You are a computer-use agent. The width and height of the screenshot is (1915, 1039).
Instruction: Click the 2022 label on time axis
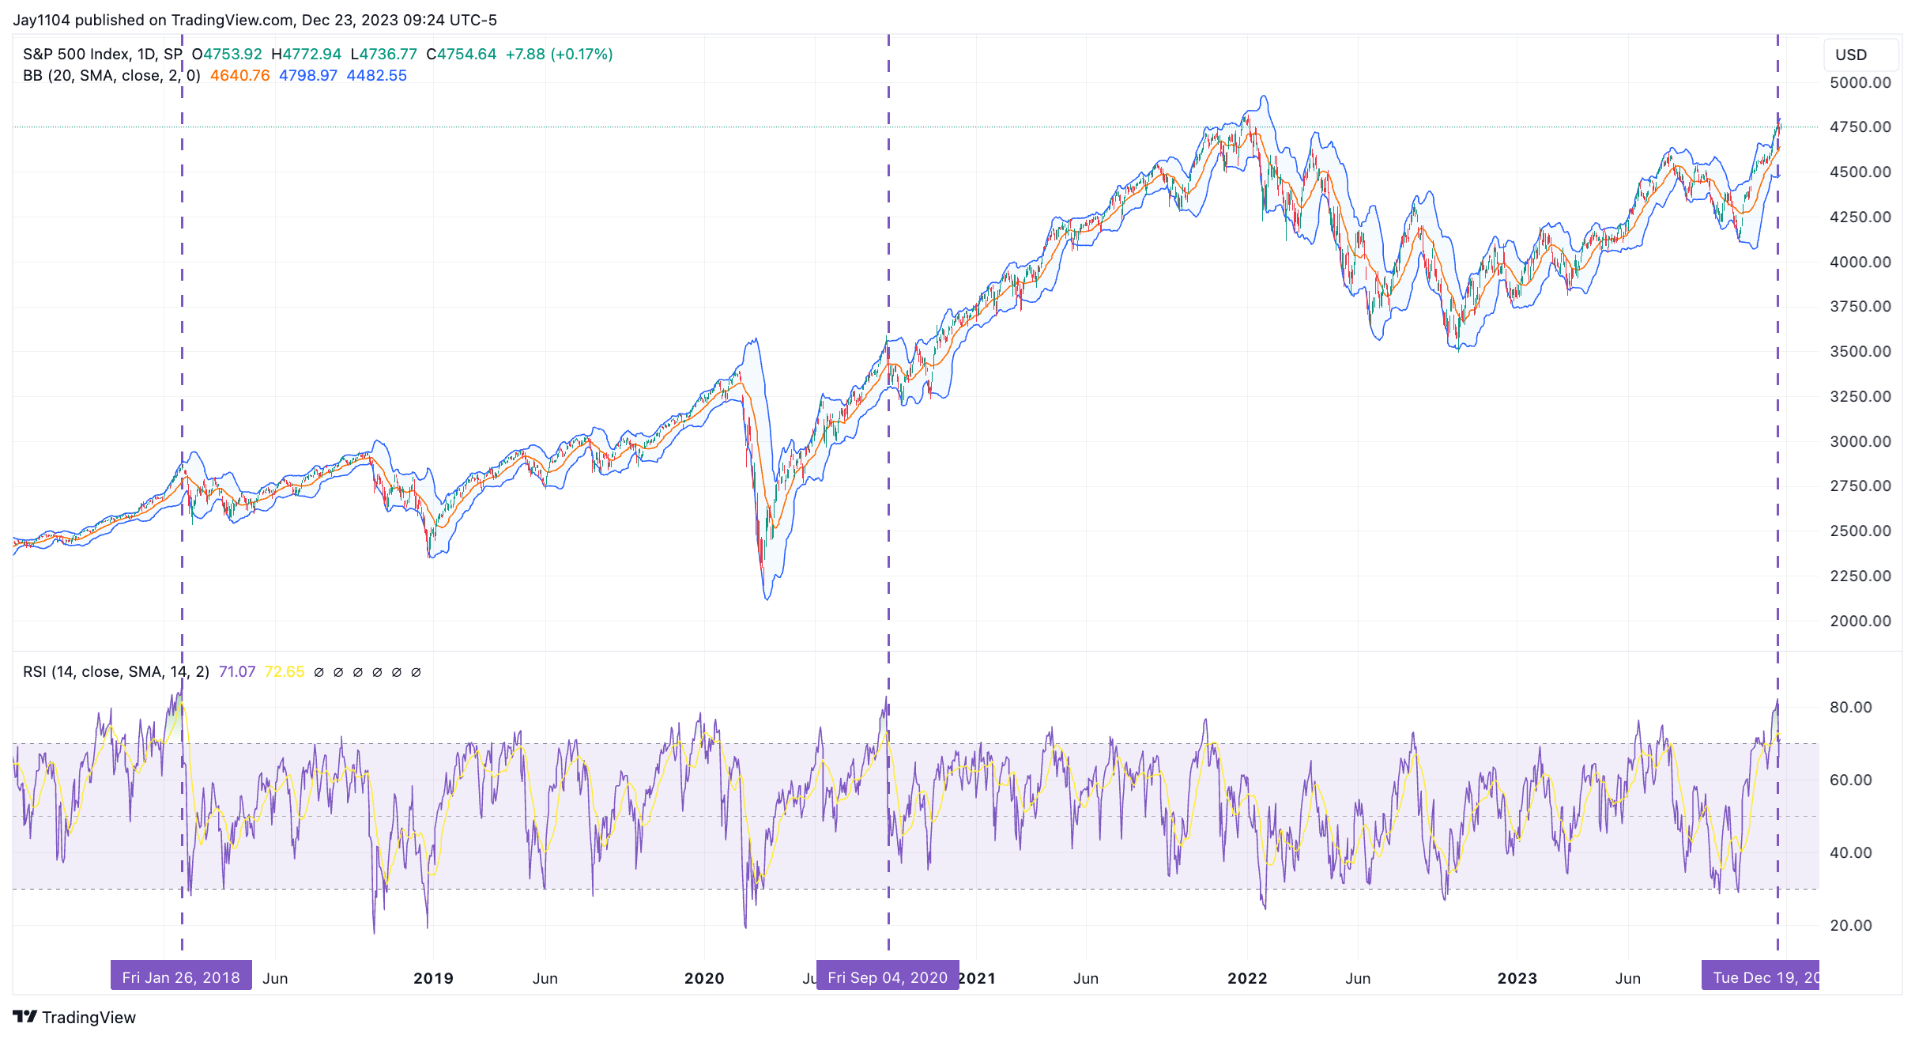[1247, 978]
